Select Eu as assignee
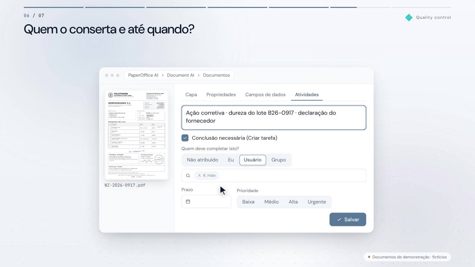Viewport: 475px width, 267px height. coord(231,160)
